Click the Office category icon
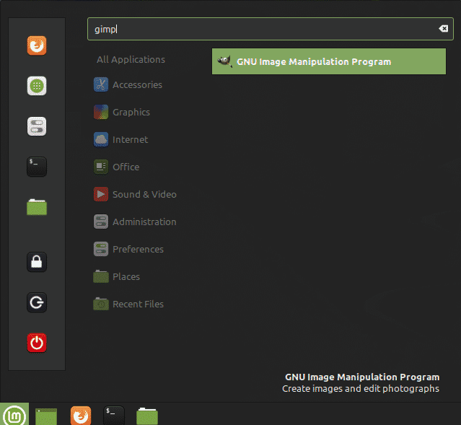Viewport: 461px width, 425px height. (x=101, y=167)
